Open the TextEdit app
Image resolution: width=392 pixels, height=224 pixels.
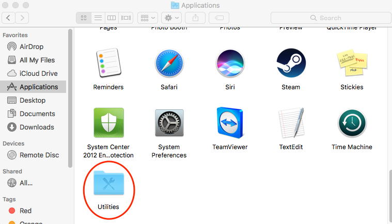point(291,123)
